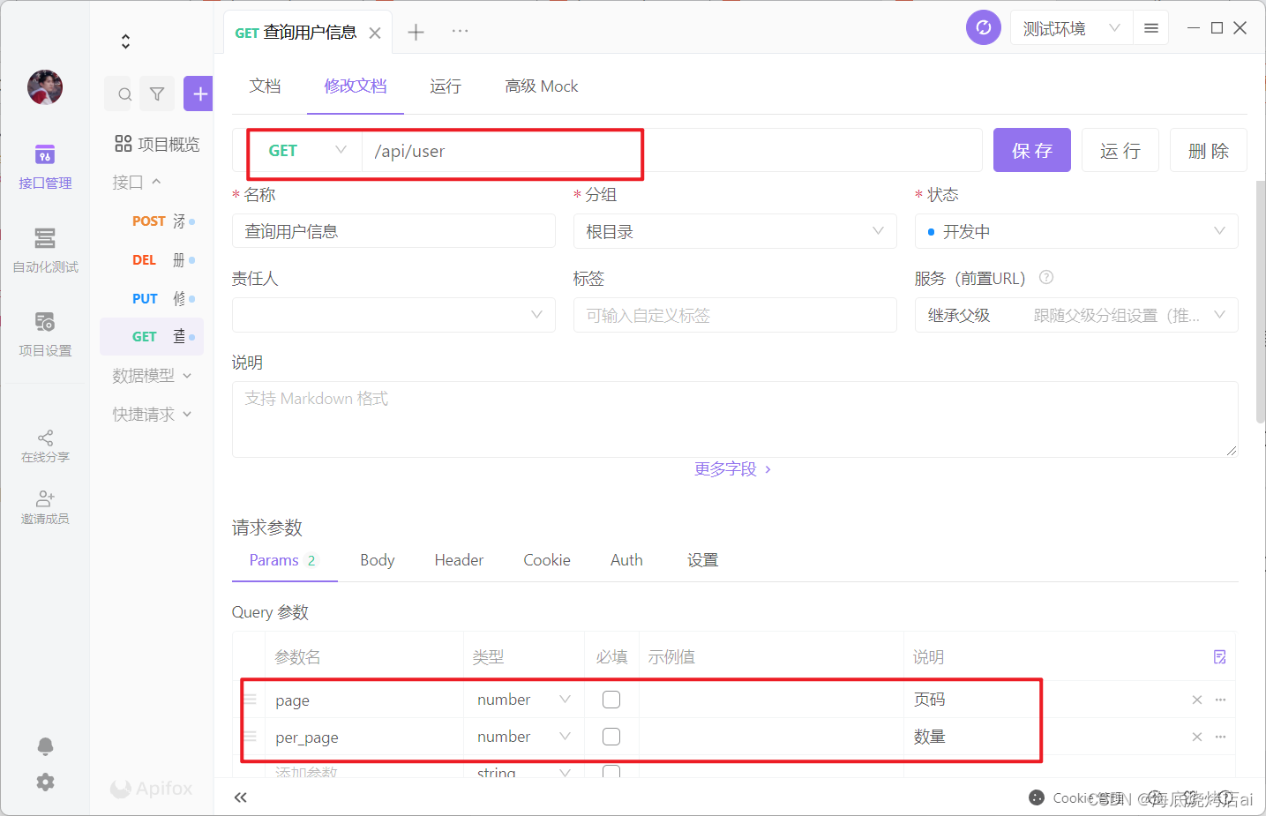Click the filter funnel icon

point(157,94)
